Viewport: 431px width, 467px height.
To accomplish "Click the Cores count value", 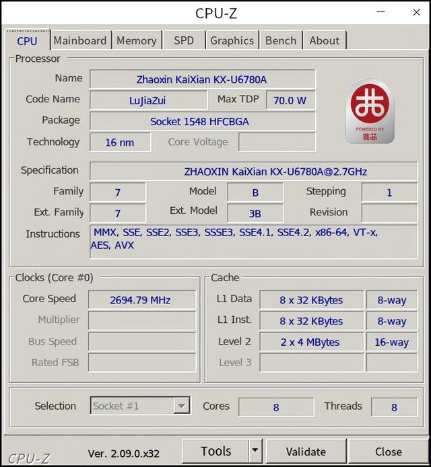I will coord(276,407).
